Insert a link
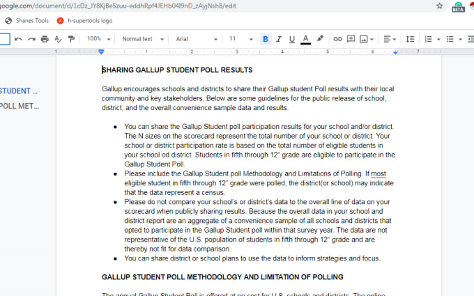The height and width of the screenshot is (296, 474). coord(337,39)
